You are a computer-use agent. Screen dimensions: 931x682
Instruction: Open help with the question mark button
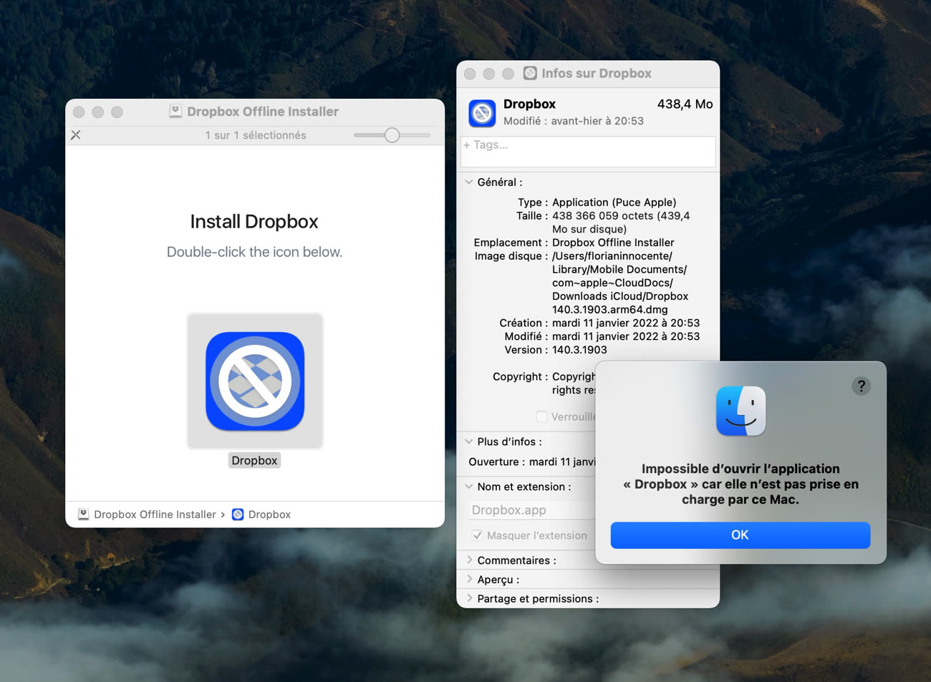pyautogui.click(x=862, y=386)
